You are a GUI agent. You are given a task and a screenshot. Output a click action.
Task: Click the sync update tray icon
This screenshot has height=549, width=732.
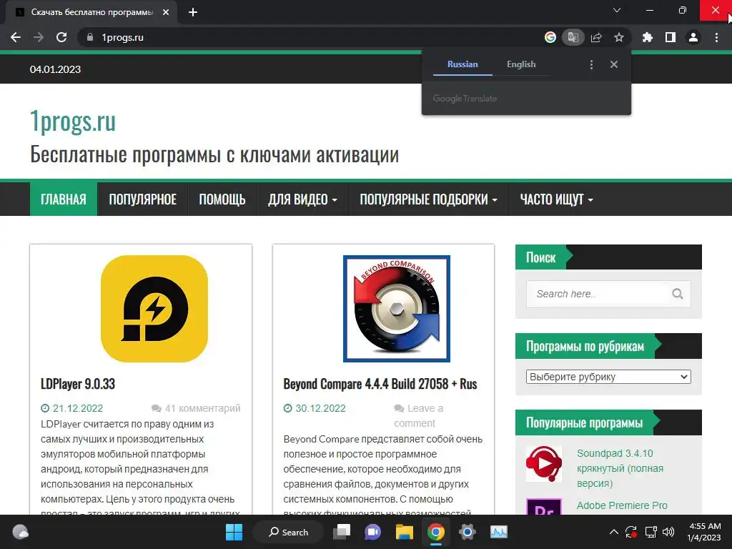[631, 532]
